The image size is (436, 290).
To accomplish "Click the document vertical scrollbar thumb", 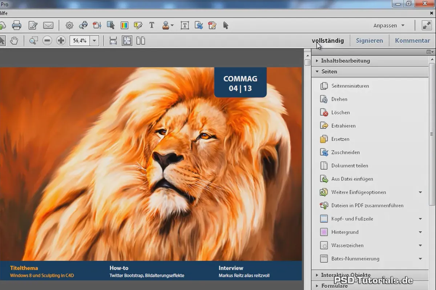I will 307,62.
